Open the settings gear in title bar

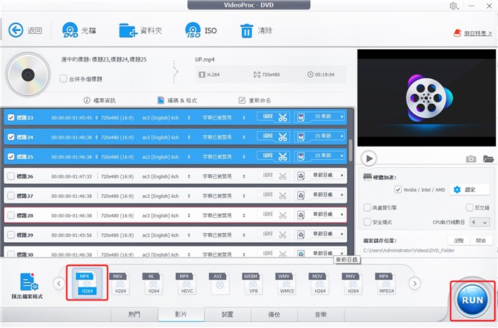(453, 6)
